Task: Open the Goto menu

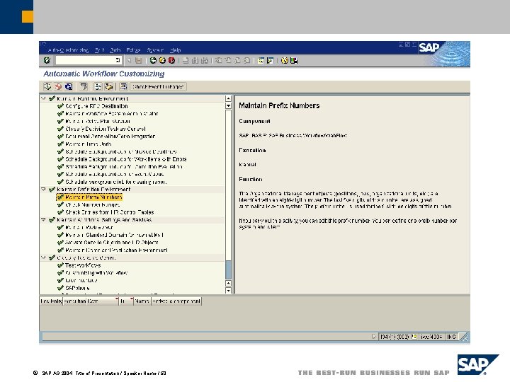Action: point(115,50)
